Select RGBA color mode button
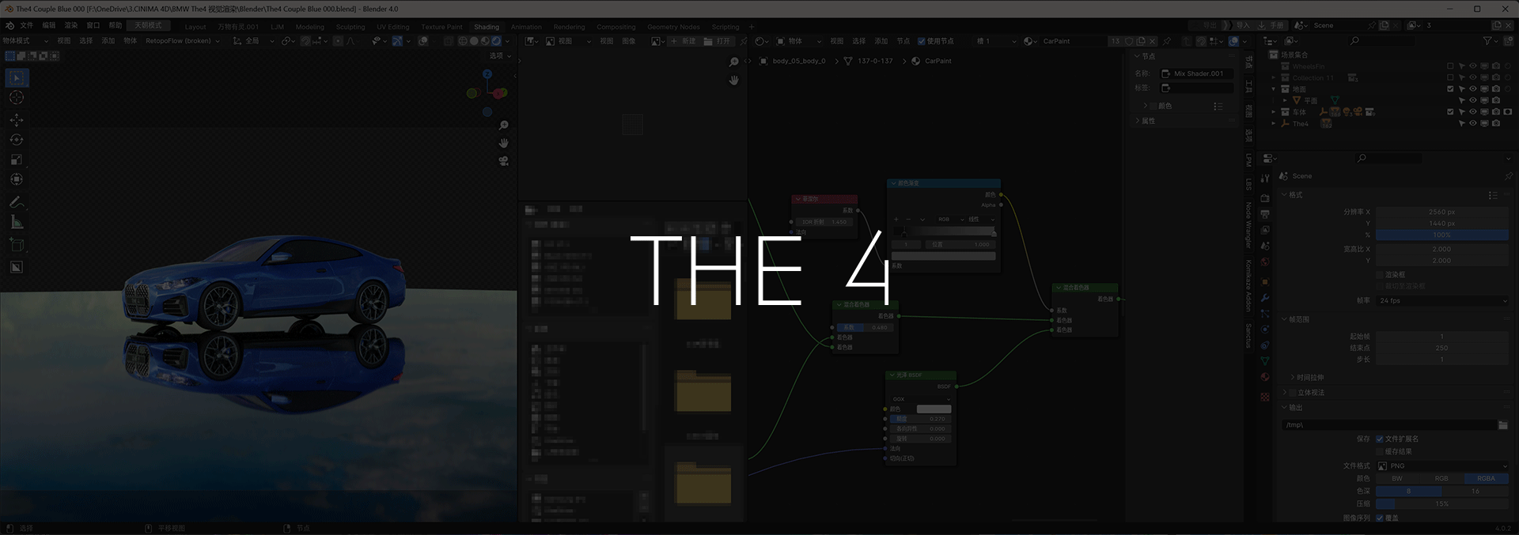 (x=1487, y=479)
